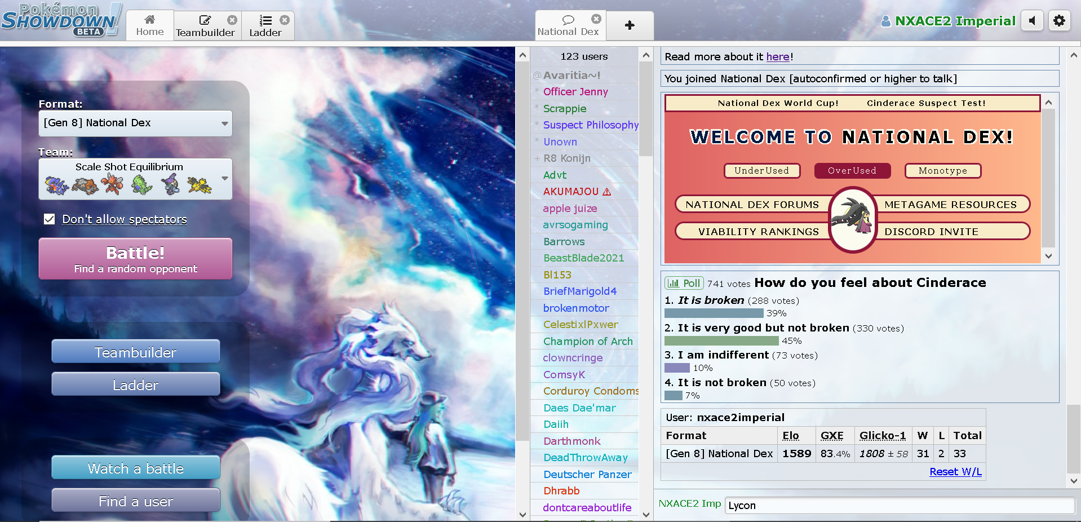This screenshot has height=522, width=1081.
Task: Uncheck "Don't allow spectators"
Action: (49, 219)
